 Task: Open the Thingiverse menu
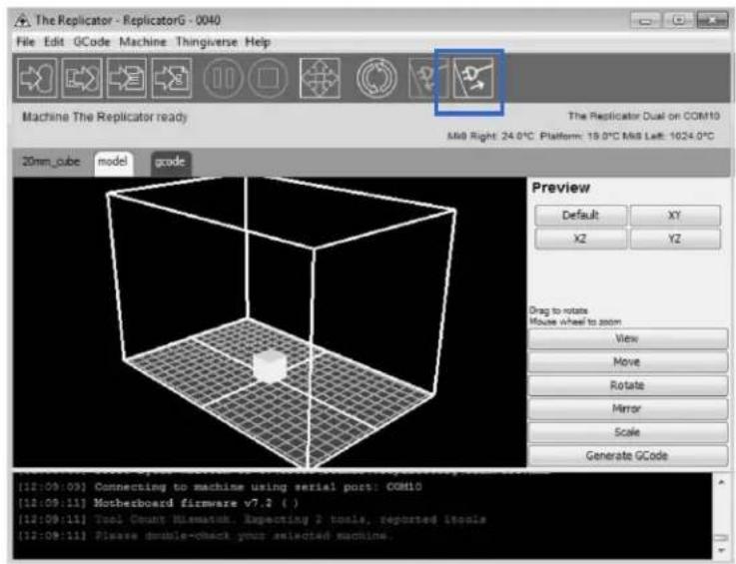coord(206,42)
